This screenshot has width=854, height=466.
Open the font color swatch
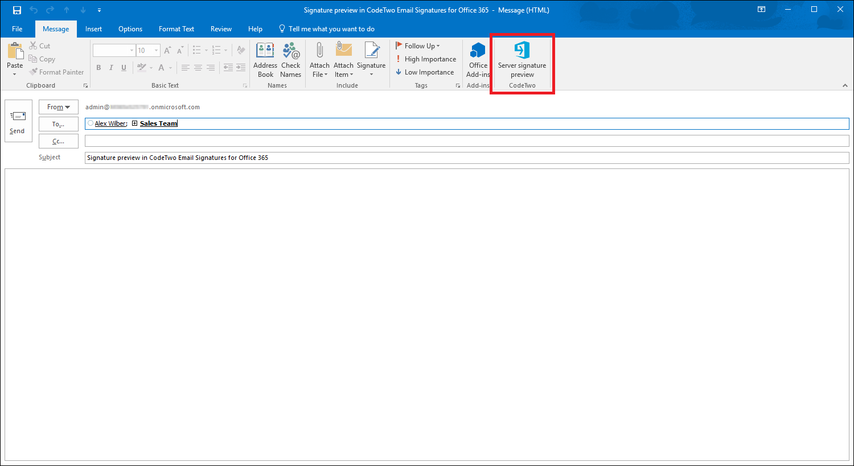(x=162, y=68)
